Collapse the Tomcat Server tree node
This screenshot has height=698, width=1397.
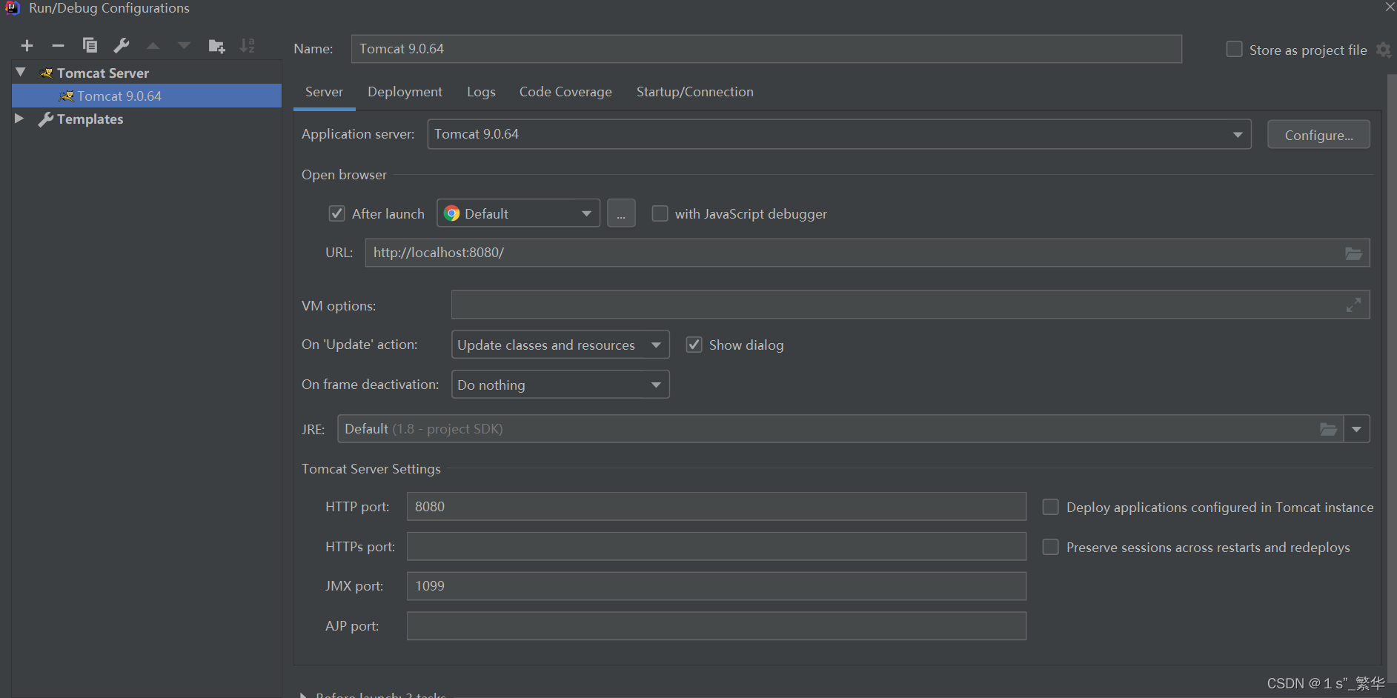21,73
